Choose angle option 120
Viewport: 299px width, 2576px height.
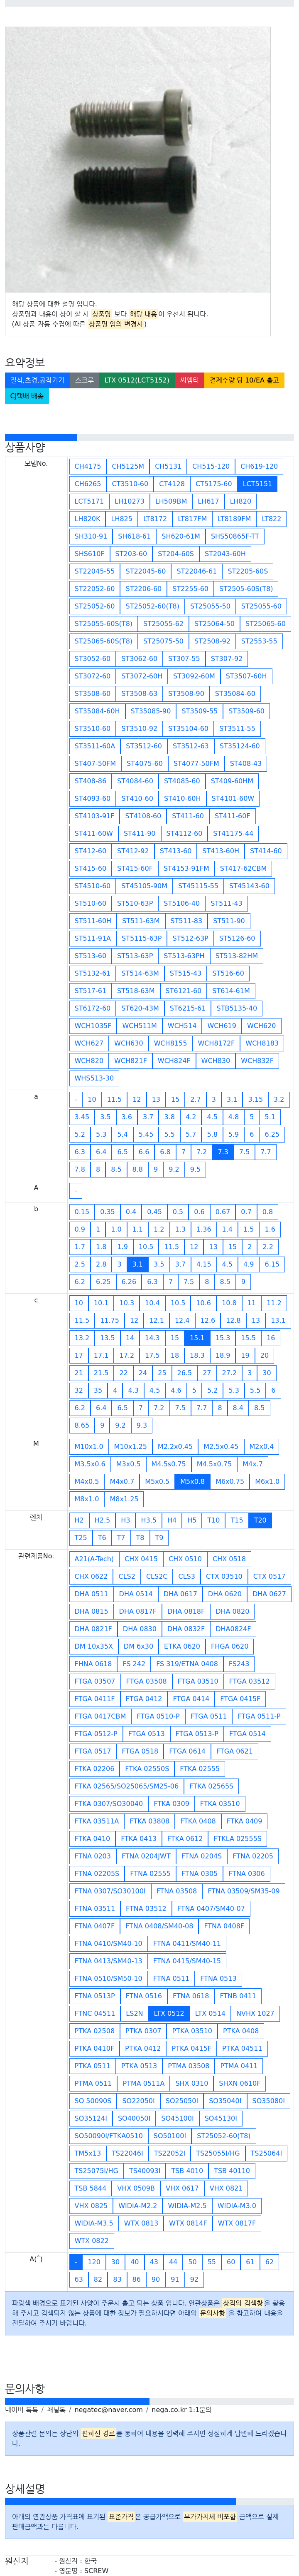click(x=94, y=2262)
